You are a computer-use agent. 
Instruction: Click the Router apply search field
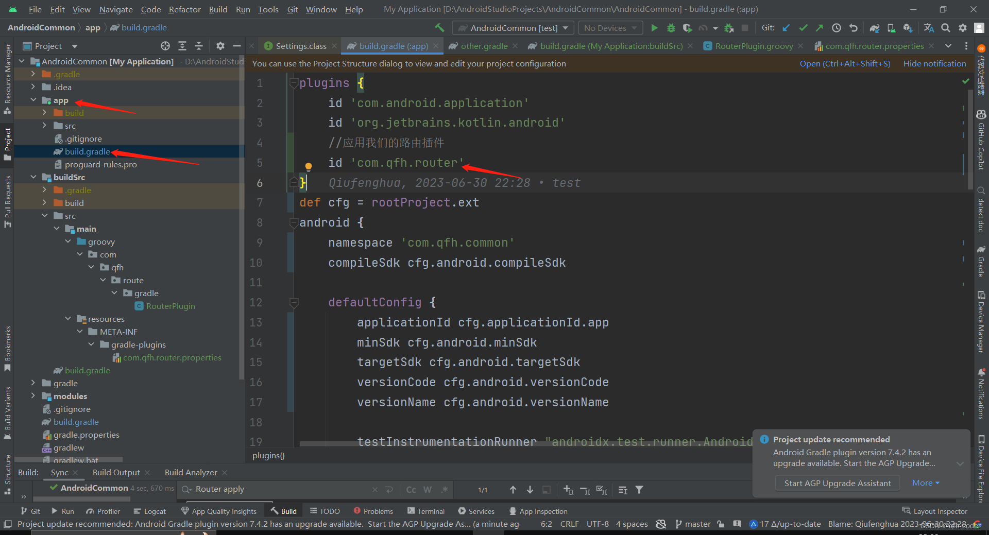pos(281,489)
